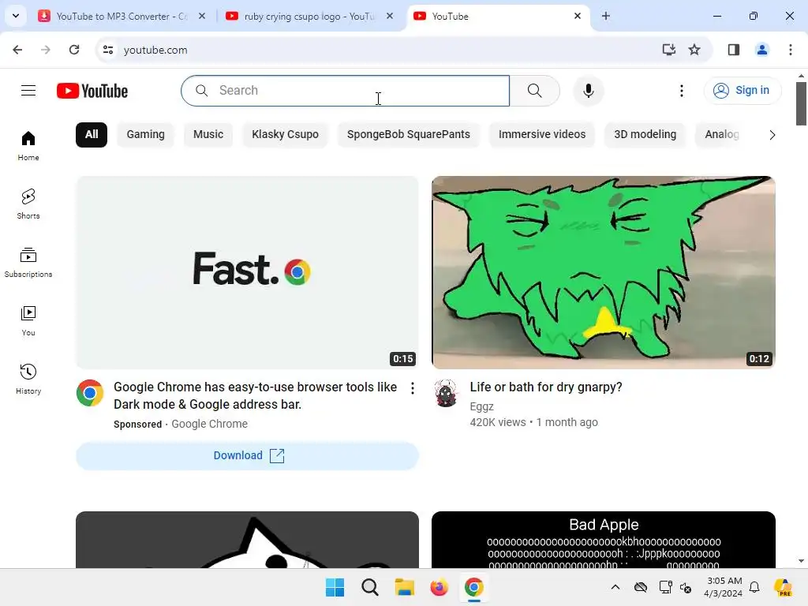Launch Firefox from taskbar
Image resolution: width=808 pixels, height=606 pixels.
[x=439, y=587]
